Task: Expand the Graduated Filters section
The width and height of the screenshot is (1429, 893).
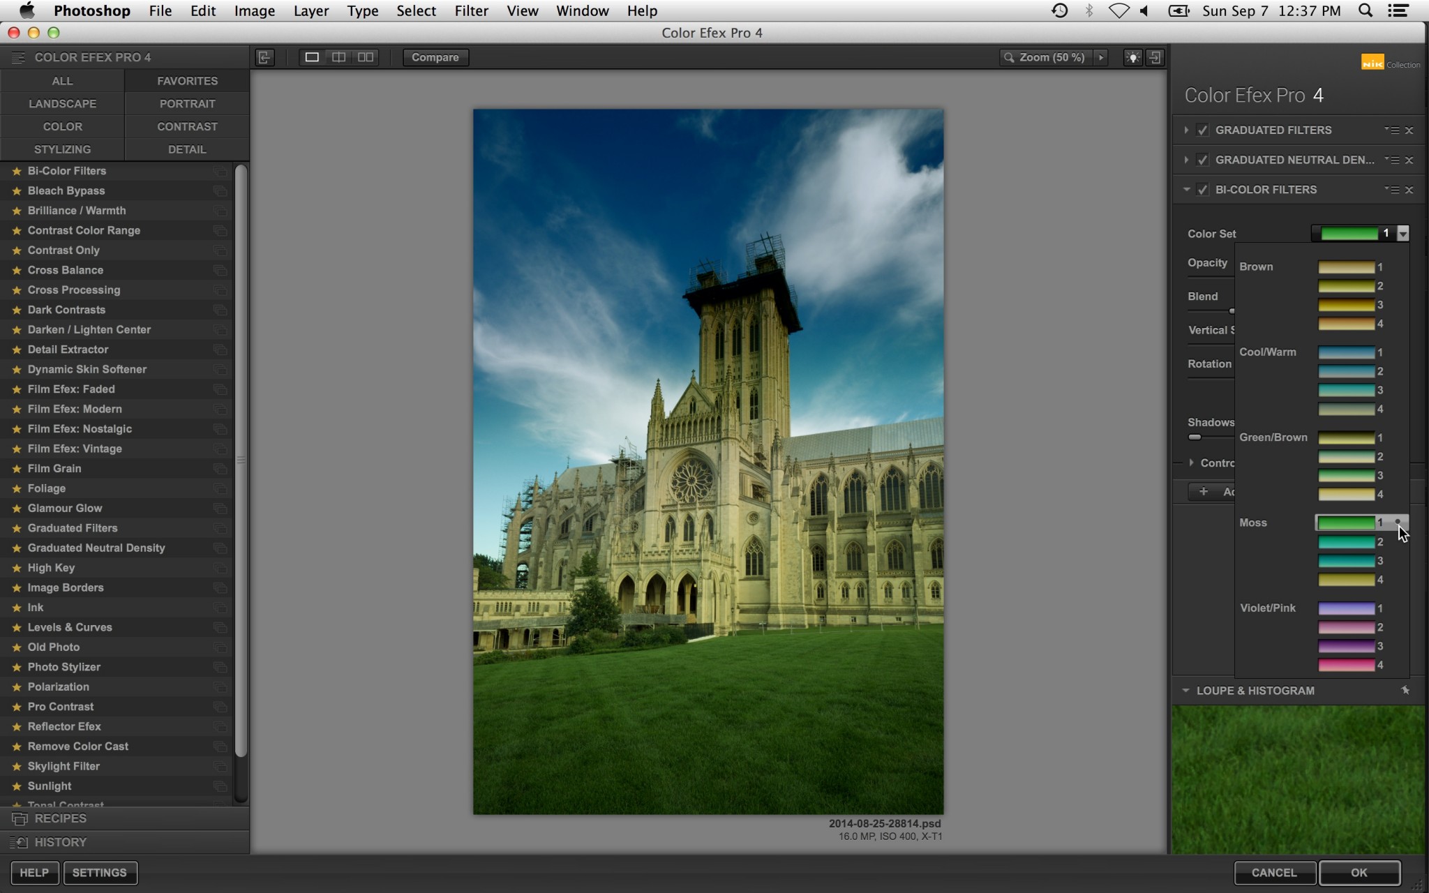Action: pyautogui.click(x=1186, y=130)
